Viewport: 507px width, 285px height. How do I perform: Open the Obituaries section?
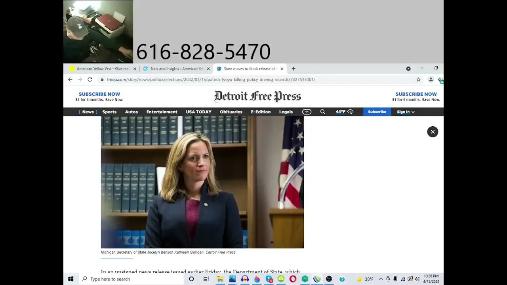coord(231,112)
